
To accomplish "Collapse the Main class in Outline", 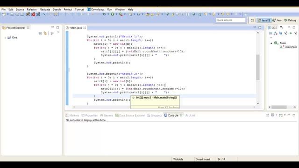I will tap(271, 43).
